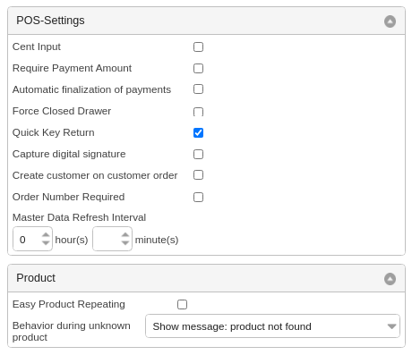Decrease the minute(s) refresh interval value
412x355 pixels.
(125, 242)
